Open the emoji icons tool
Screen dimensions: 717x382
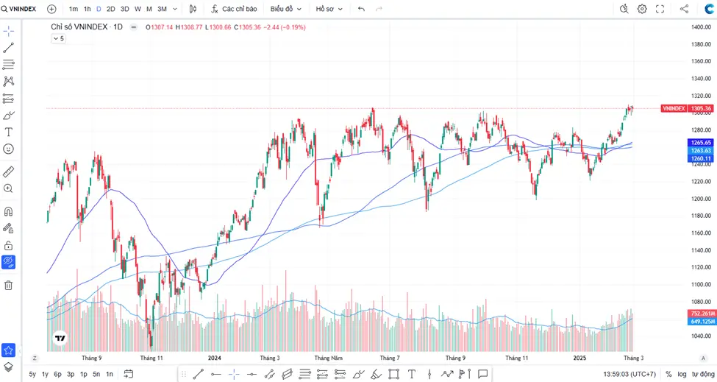(x=8, y=149)
